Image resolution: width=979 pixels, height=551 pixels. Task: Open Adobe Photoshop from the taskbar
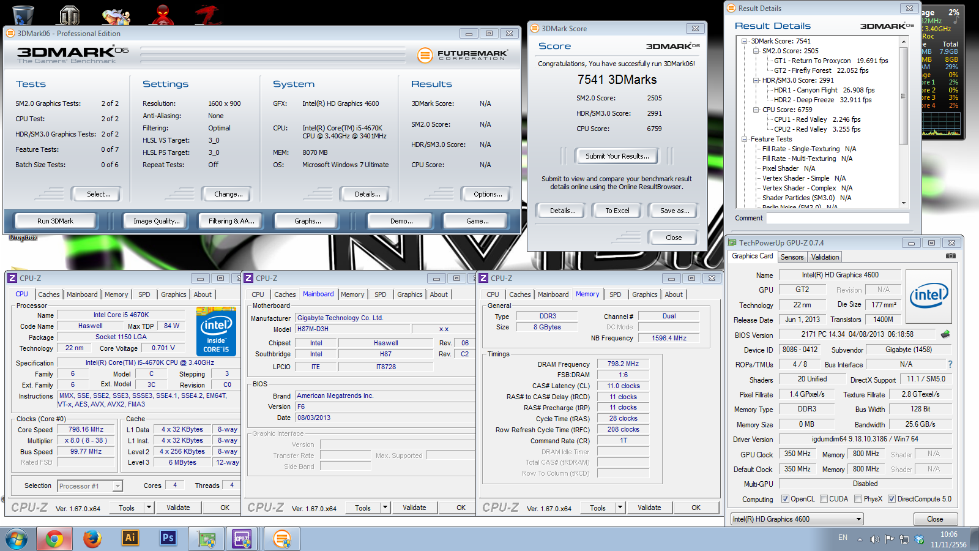[168, 538]
